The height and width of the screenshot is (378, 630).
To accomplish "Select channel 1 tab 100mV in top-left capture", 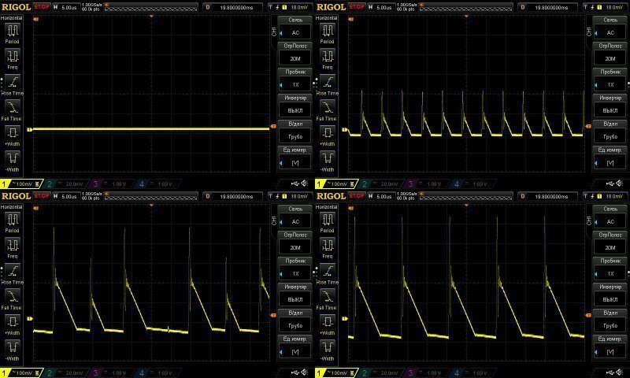I will 21,184.
